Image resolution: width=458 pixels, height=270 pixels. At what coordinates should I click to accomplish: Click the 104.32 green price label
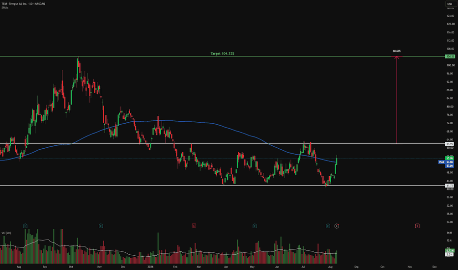(450, 56)
